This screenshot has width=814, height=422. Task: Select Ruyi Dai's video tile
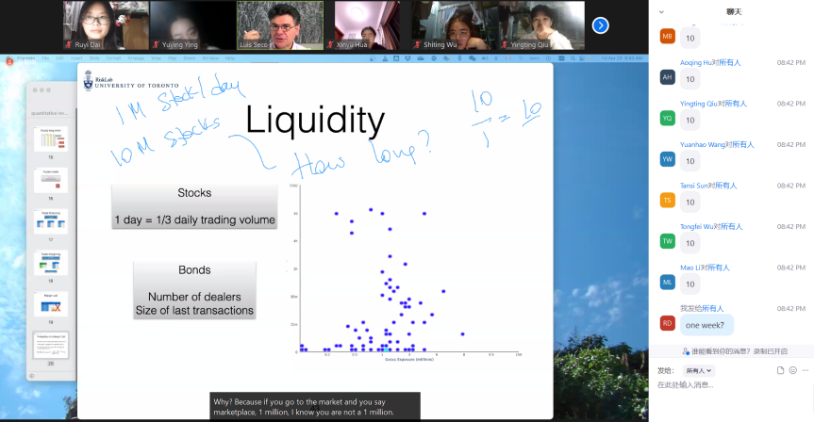click(x=98, y=25)
